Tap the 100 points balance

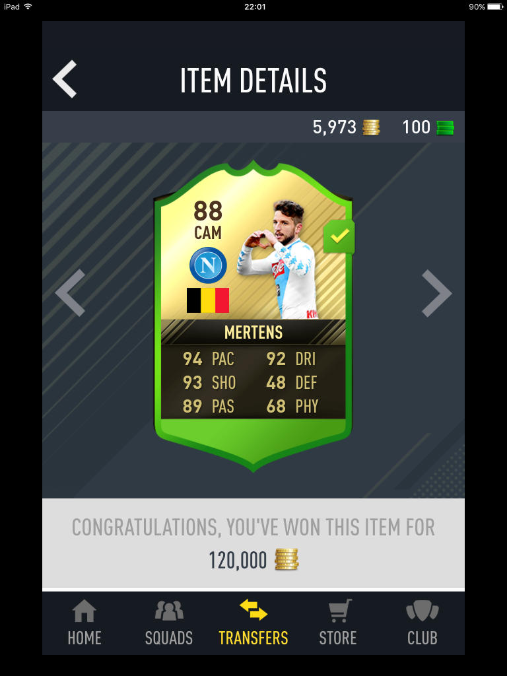(416, 127)
